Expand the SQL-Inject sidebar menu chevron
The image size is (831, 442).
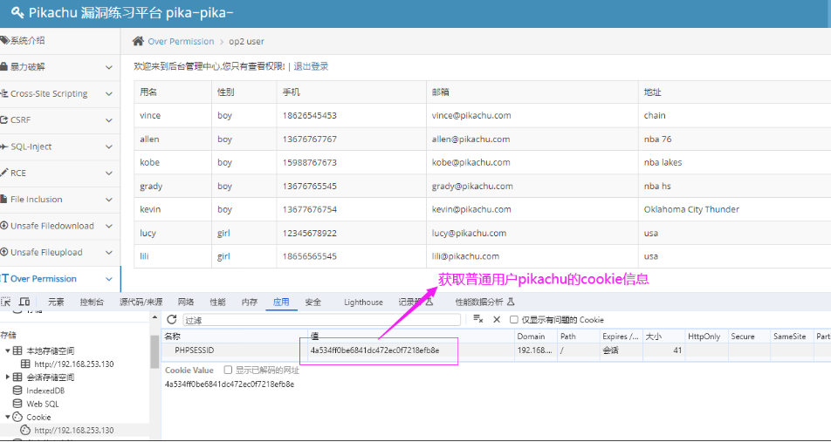click(108, 147)
